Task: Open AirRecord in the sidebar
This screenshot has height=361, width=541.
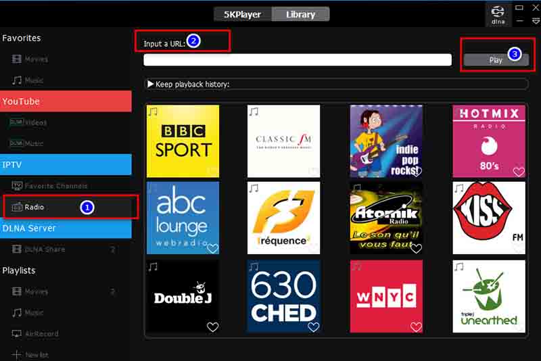Action: 41,334
